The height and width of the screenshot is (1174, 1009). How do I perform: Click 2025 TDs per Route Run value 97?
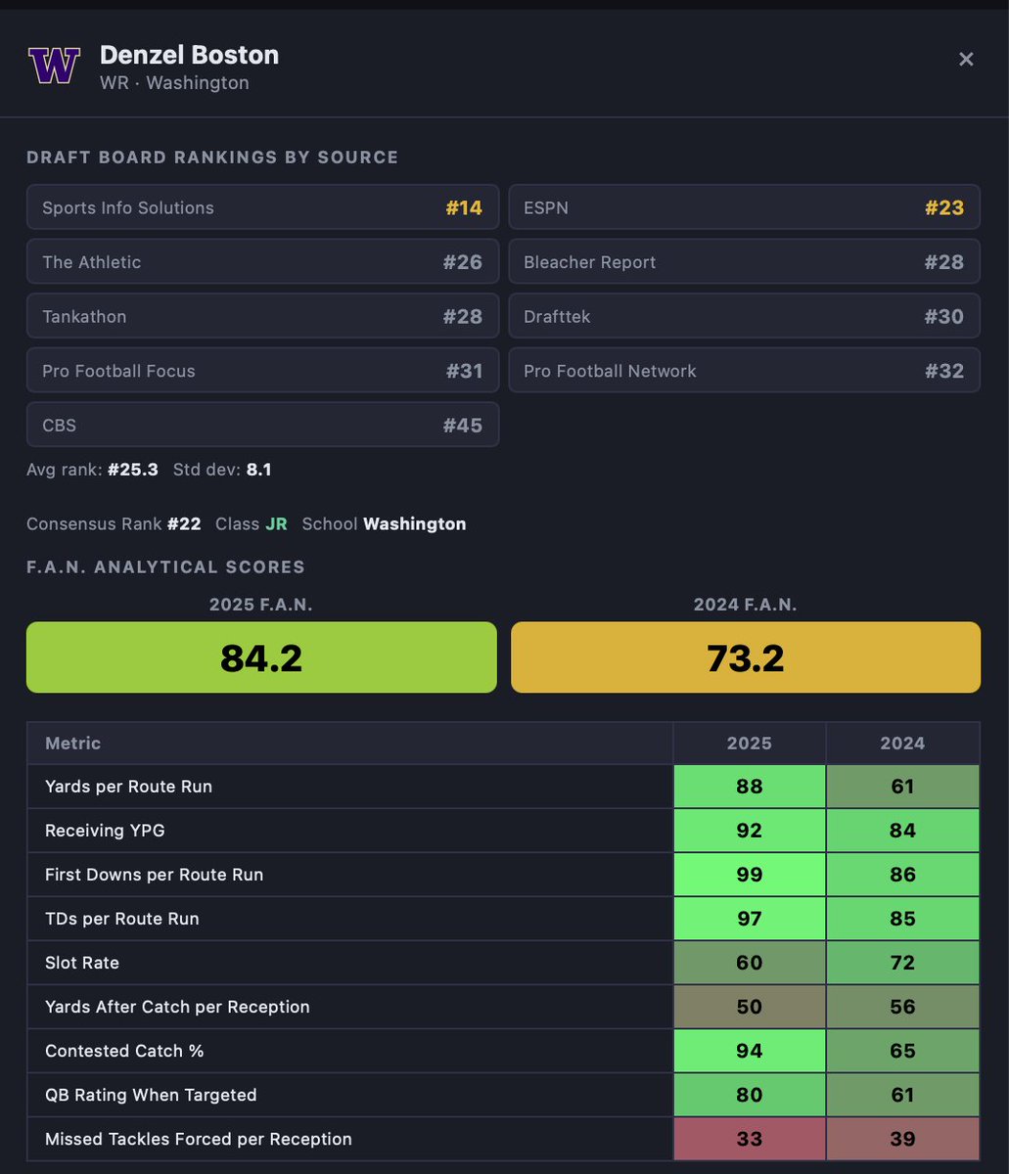(750, 919)
